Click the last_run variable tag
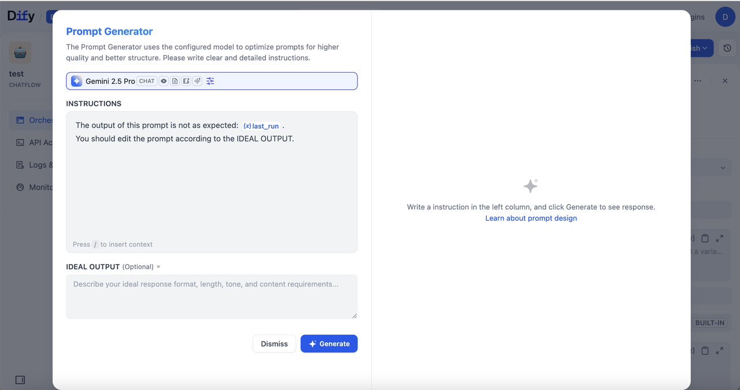 tap(261, 126)
